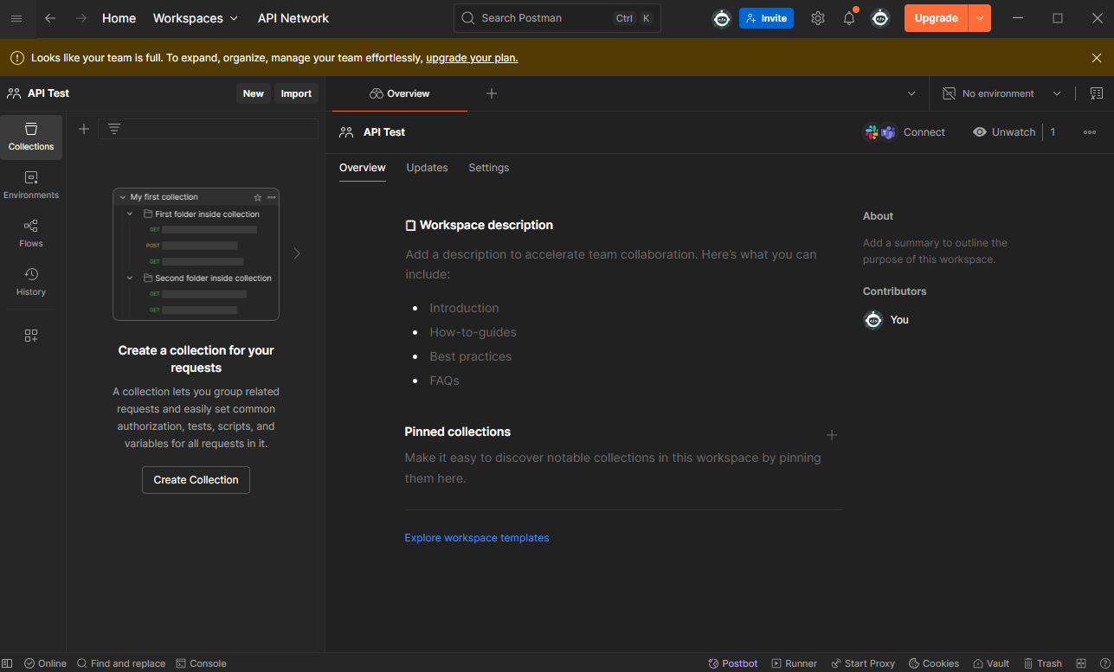The width and height of the screenshot is (1114, 672).
Task: Go back with the left arrow
Action: pos(50,18)
